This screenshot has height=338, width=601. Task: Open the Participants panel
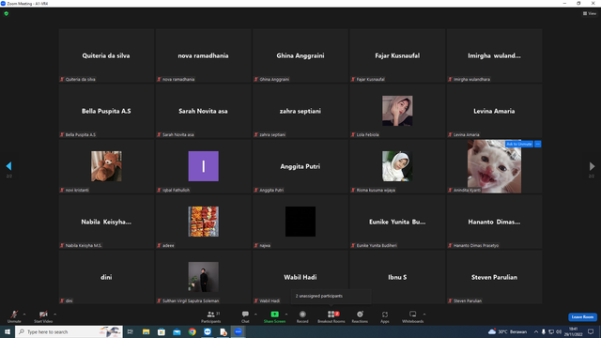[x=210, y=316]
